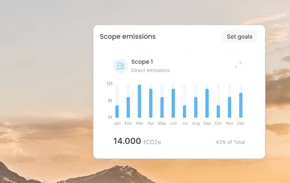Click the February emissions bar
The width and height of the screenshot is (290, 183).
128,107
